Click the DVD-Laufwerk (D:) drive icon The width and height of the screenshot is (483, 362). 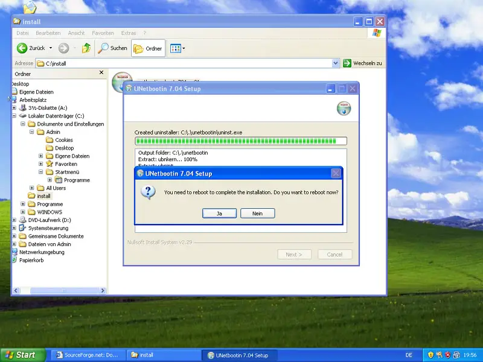pyautogui.click(x=22, y=220)
